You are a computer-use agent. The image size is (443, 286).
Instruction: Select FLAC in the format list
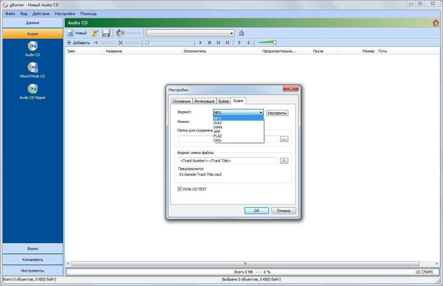238,136
